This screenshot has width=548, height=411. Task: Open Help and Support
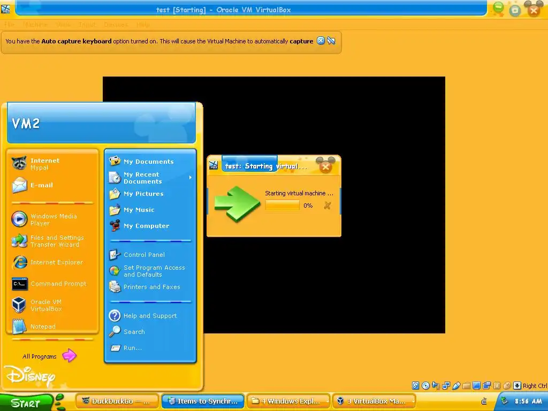pyautogui.click(x=150, y=316)
